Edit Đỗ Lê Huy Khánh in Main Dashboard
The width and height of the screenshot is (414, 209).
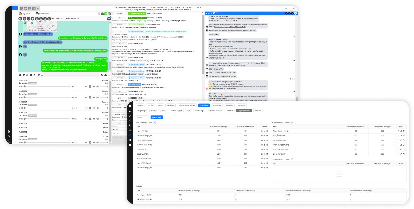coord(265,154)
